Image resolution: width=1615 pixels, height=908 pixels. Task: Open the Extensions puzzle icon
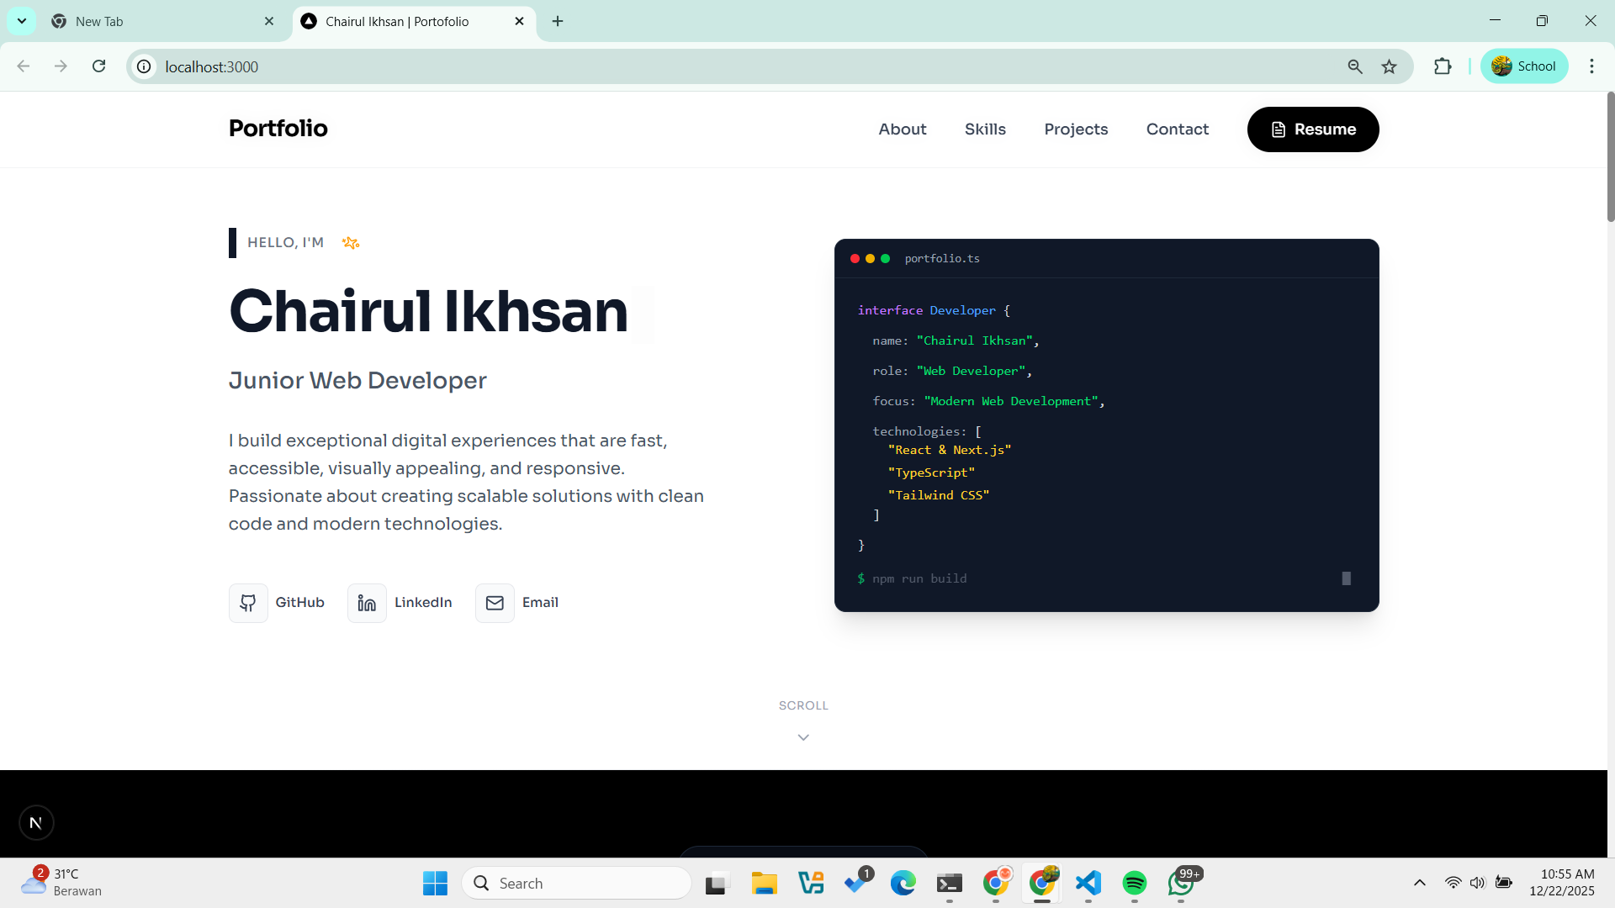click(1443, 66)
